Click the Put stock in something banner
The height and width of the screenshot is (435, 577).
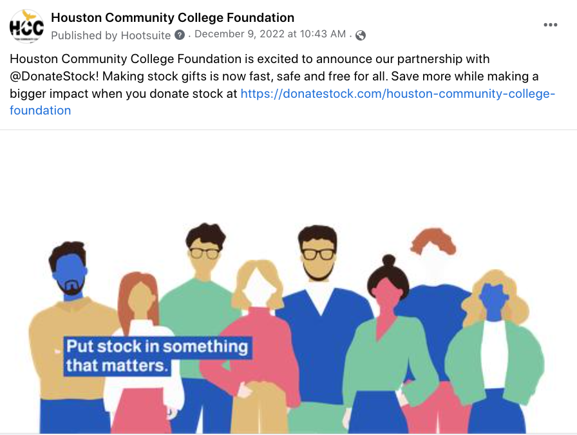pyautogui.click(x=158, y=356)
